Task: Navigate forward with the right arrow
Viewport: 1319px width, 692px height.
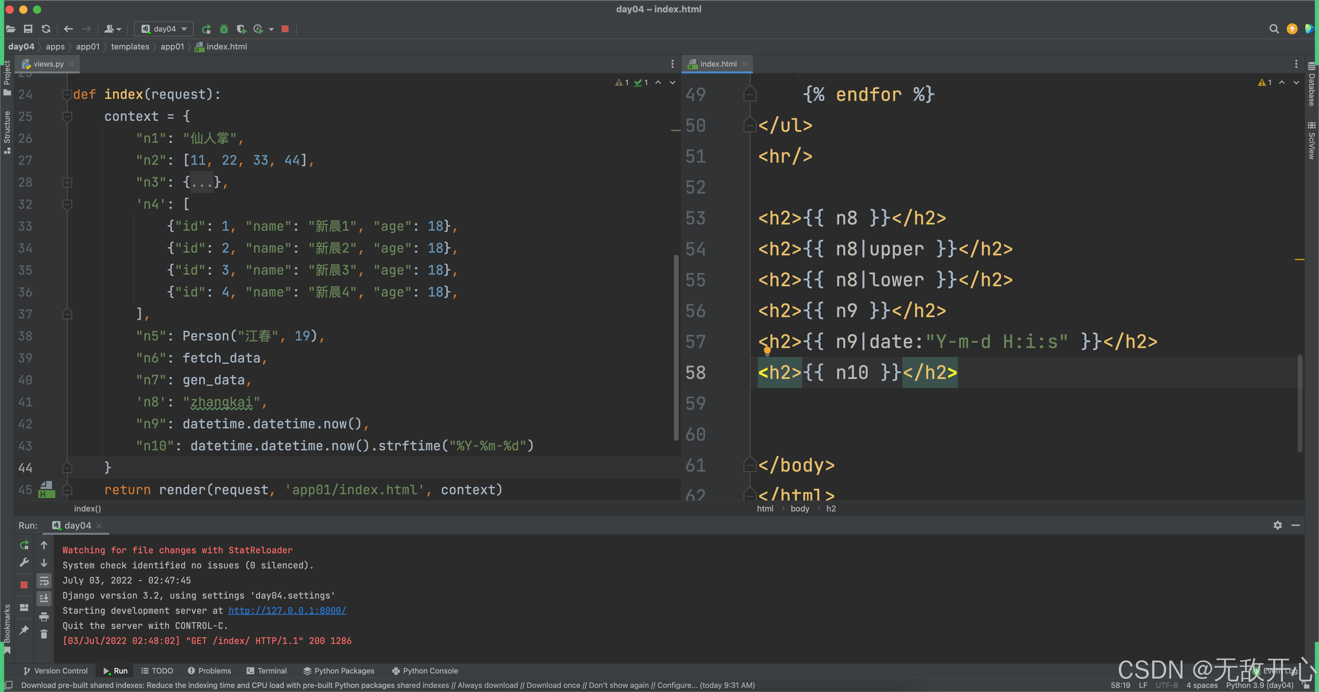Action: [87, 29]
